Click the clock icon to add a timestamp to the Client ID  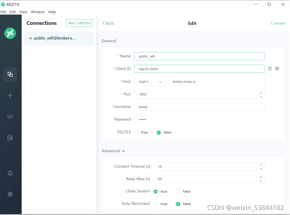pos(277,69)
